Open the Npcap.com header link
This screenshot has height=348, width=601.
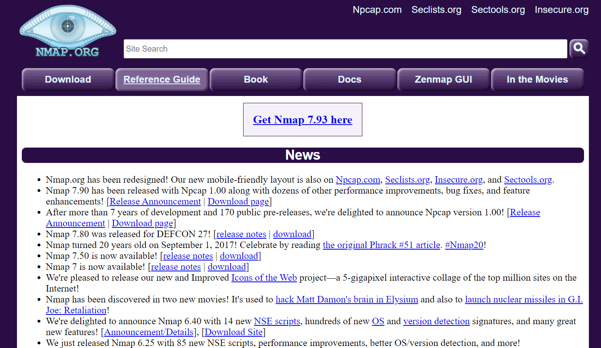click(x=377, y=10)
